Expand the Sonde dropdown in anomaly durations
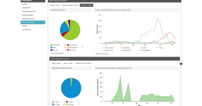Image resolution: width=202 pixels, height=106 pixels. click(57, 63)
